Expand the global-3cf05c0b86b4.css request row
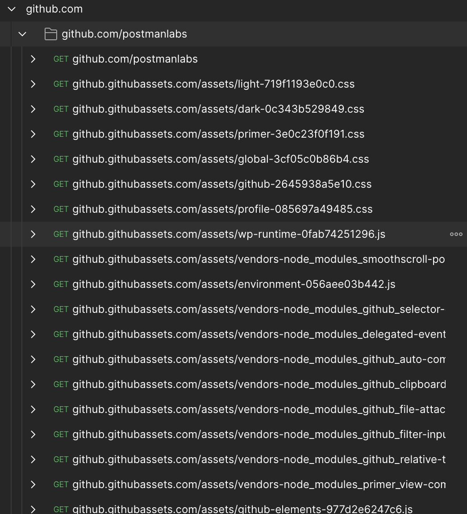Image resolution: width=467 pixels, height=514 pixels. pos(33,159)
